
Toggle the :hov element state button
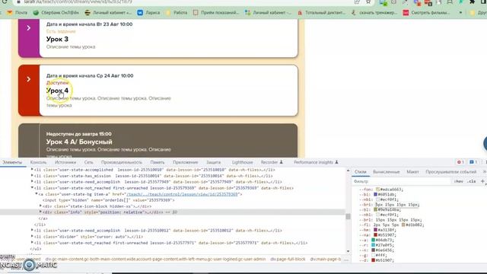[458, 181]
